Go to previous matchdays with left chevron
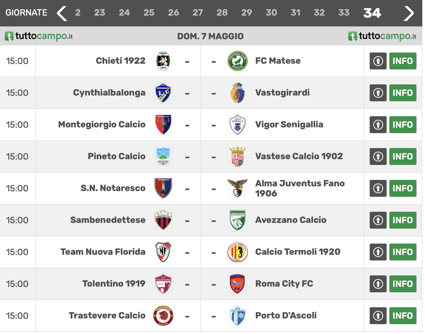This screenshot has height=334, width=425. point(62,13)
